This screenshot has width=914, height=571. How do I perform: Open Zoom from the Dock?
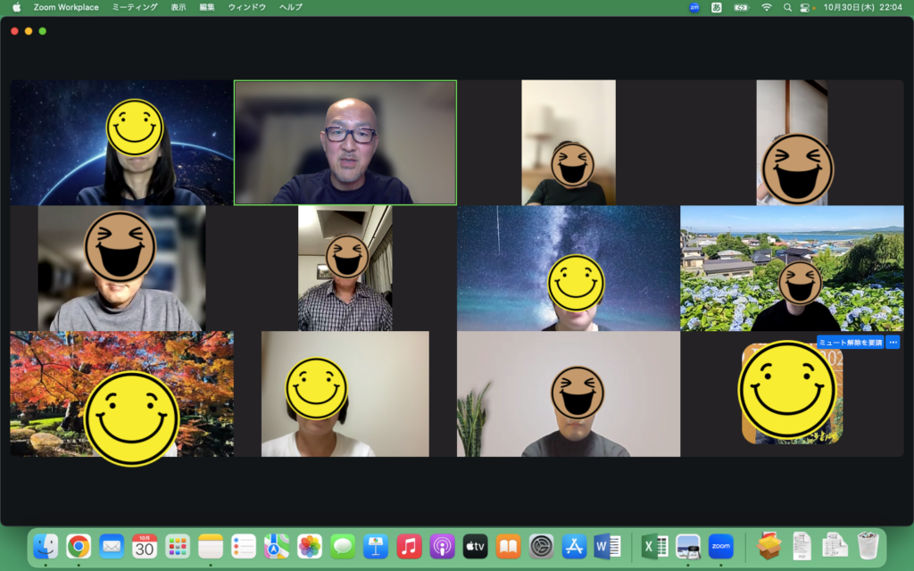click(720, 546)
